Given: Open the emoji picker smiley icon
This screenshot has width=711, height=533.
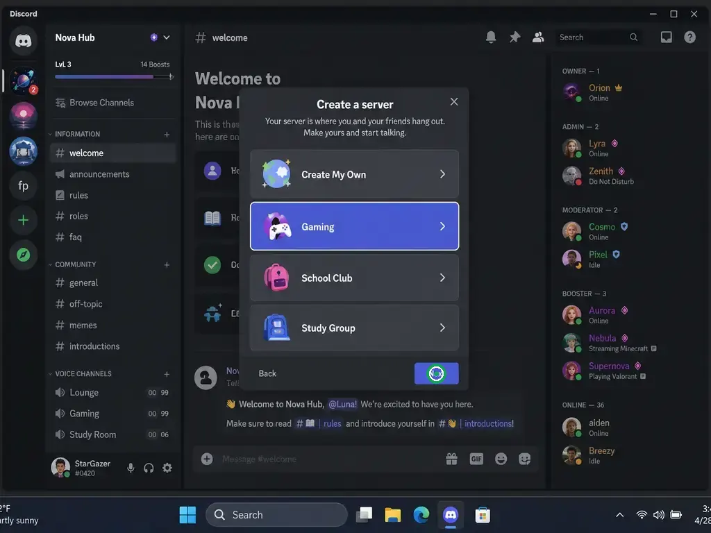Looking at the screenshot, I should 501,459.
